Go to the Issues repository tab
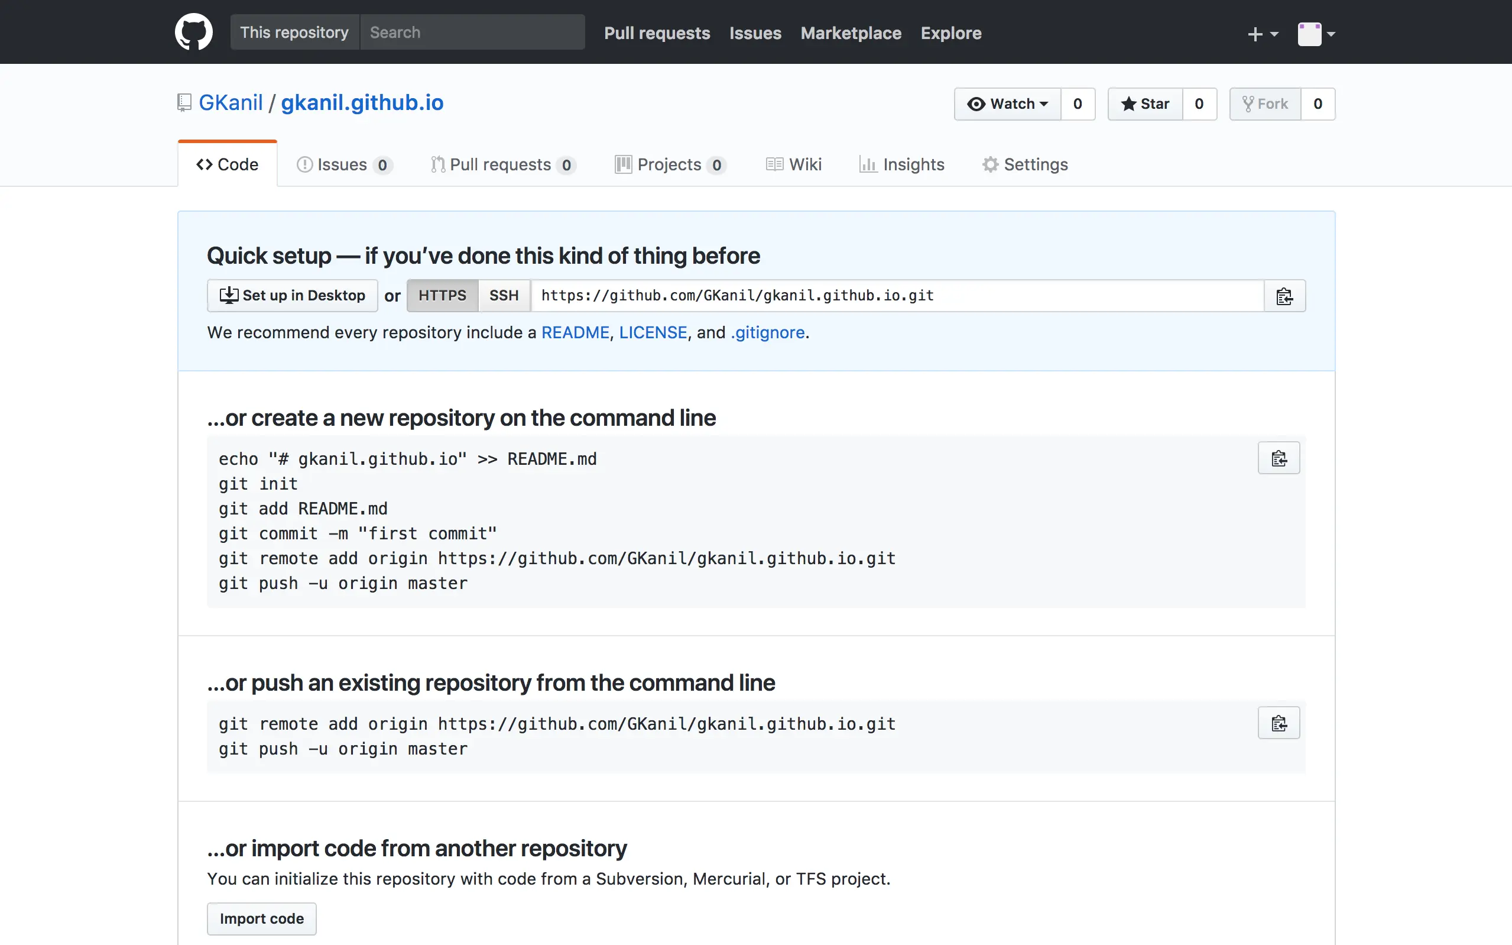Viewport: 1512px width, 945px height. [343, 164]
